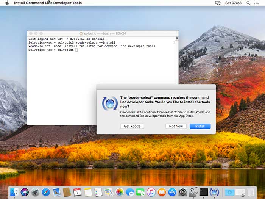Click the Software Update globe icon in Dock
The image size is (265, 199).
tap(214, 192)
